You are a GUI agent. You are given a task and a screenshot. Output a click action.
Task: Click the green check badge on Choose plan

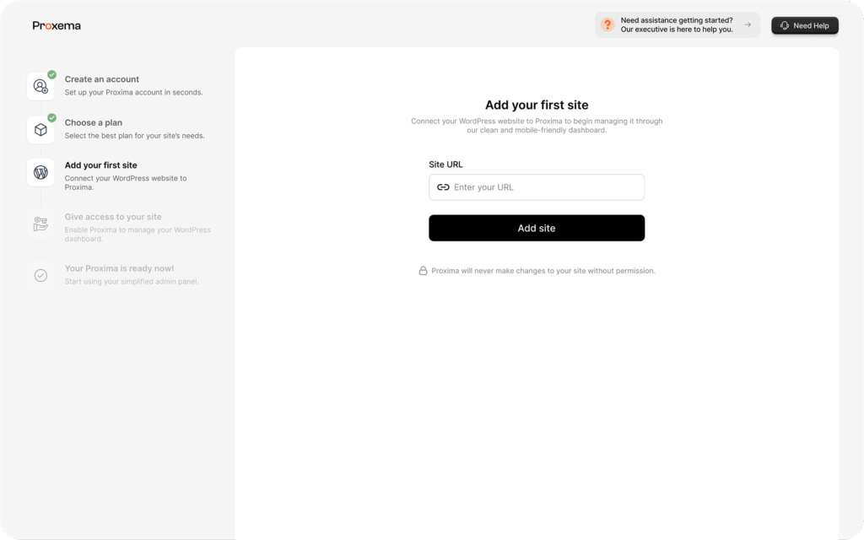51,117
